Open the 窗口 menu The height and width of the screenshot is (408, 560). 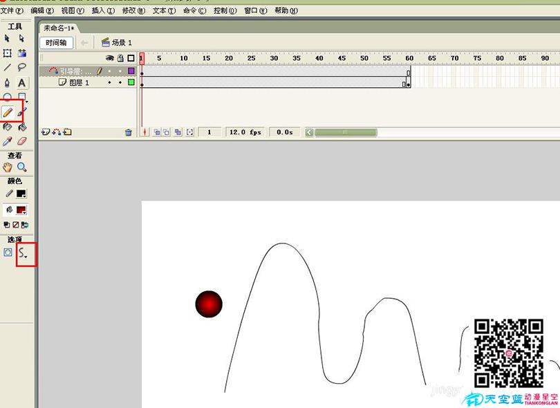[x=256, y=10]
